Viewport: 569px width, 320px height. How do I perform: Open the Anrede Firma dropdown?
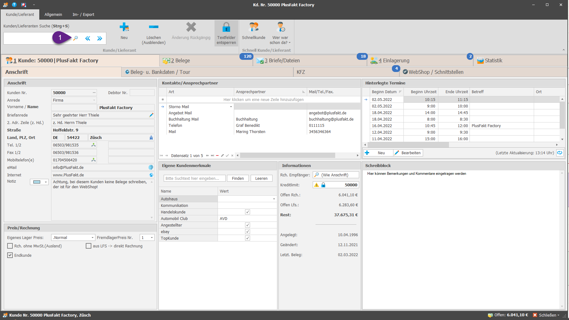[x=94, y=100]
